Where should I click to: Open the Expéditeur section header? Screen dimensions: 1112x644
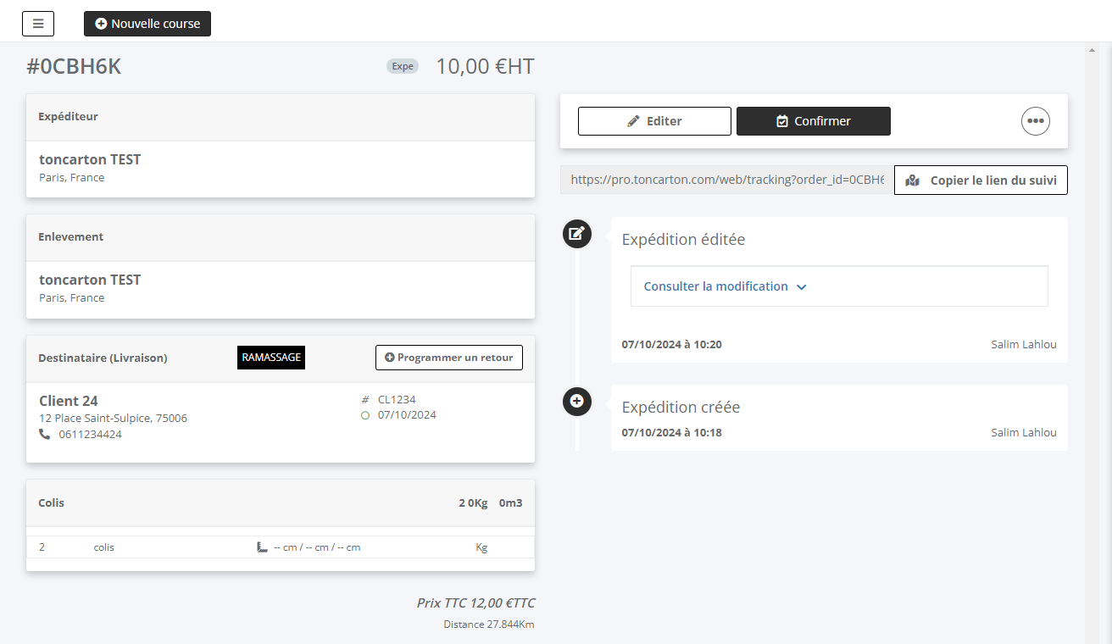pos(69,116)
